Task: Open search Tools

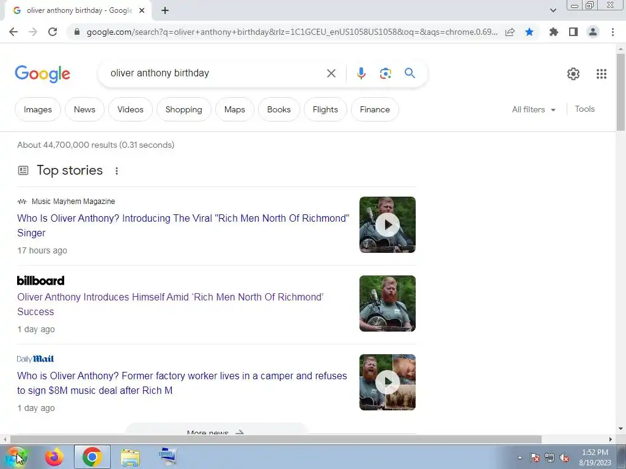Action: click(x=584, y=109)
